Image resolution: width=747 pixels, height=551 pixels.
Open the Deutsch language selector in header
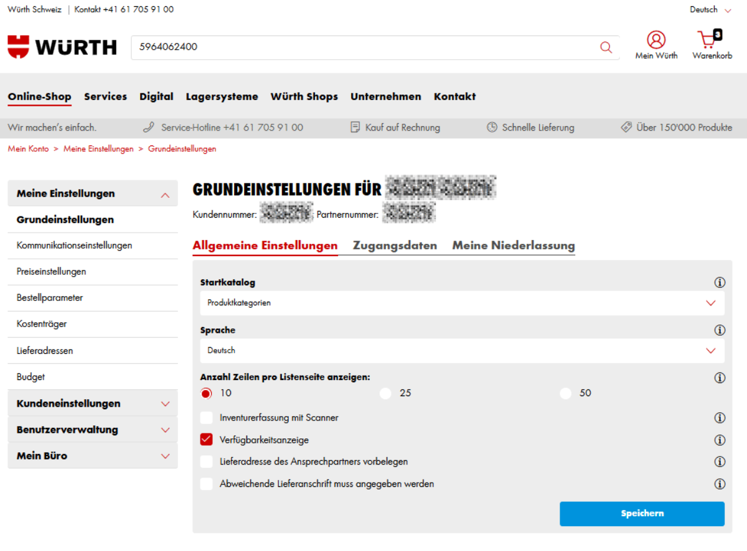710,9
